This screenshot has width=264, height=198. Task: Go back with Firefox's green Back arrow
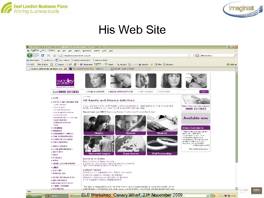coord(30,55)
